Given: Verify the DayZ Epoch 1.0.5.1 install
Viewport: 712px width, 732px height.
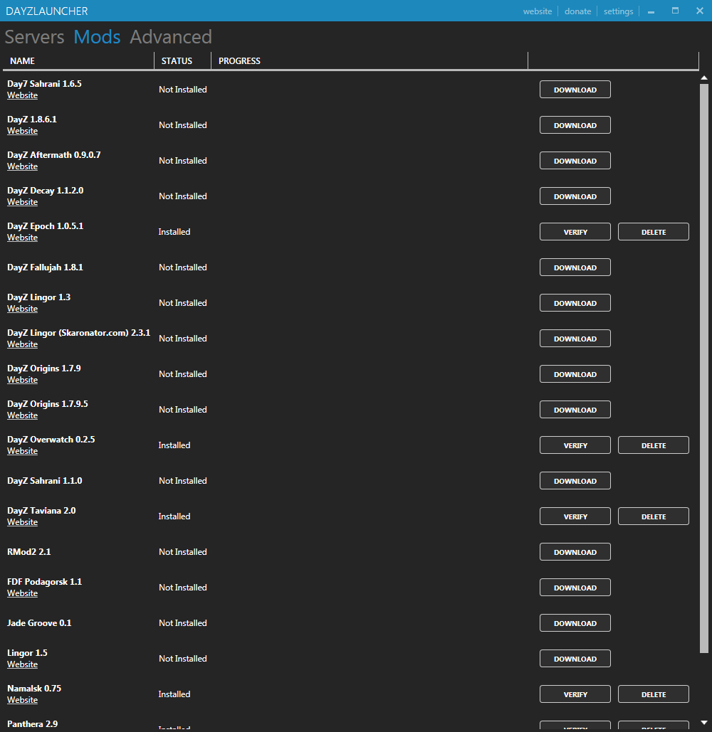Looking at the screenshot, I should coord(575,232).
